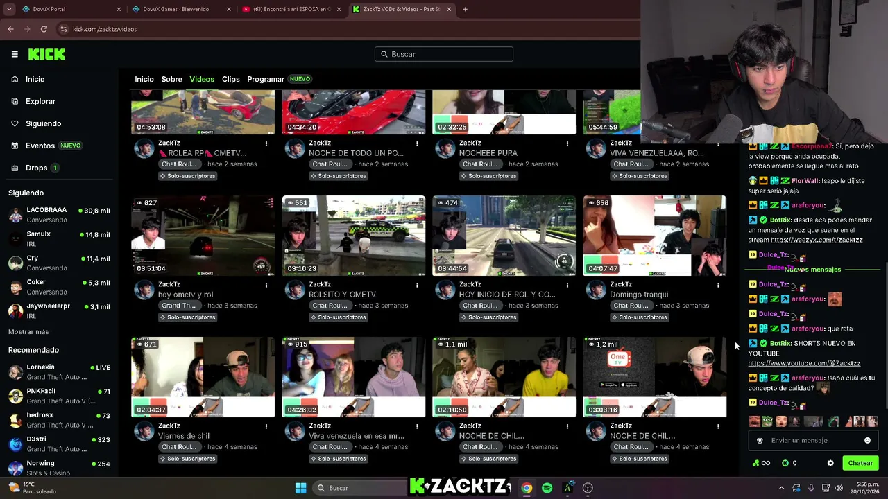Screen dimensions: 888x499
Task: Go back with the browser back arrow
Action: 10,29
